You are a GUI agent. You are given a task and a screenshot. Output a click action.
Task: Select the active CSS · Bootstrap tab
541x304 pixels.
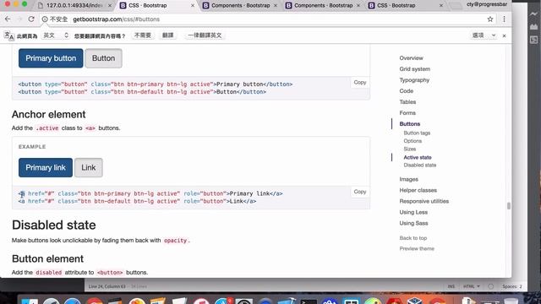point(156,6)
